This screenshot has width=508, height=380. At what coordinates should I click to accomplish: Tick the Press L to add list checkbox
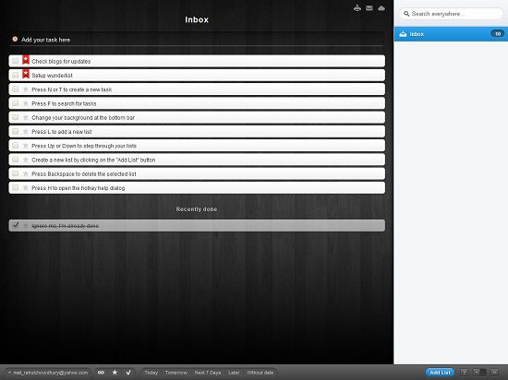15,131
